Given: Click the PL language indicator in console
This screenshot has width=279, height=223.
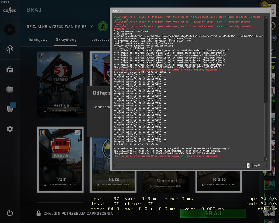Looking at the screenshot, I should pos(248,166).
